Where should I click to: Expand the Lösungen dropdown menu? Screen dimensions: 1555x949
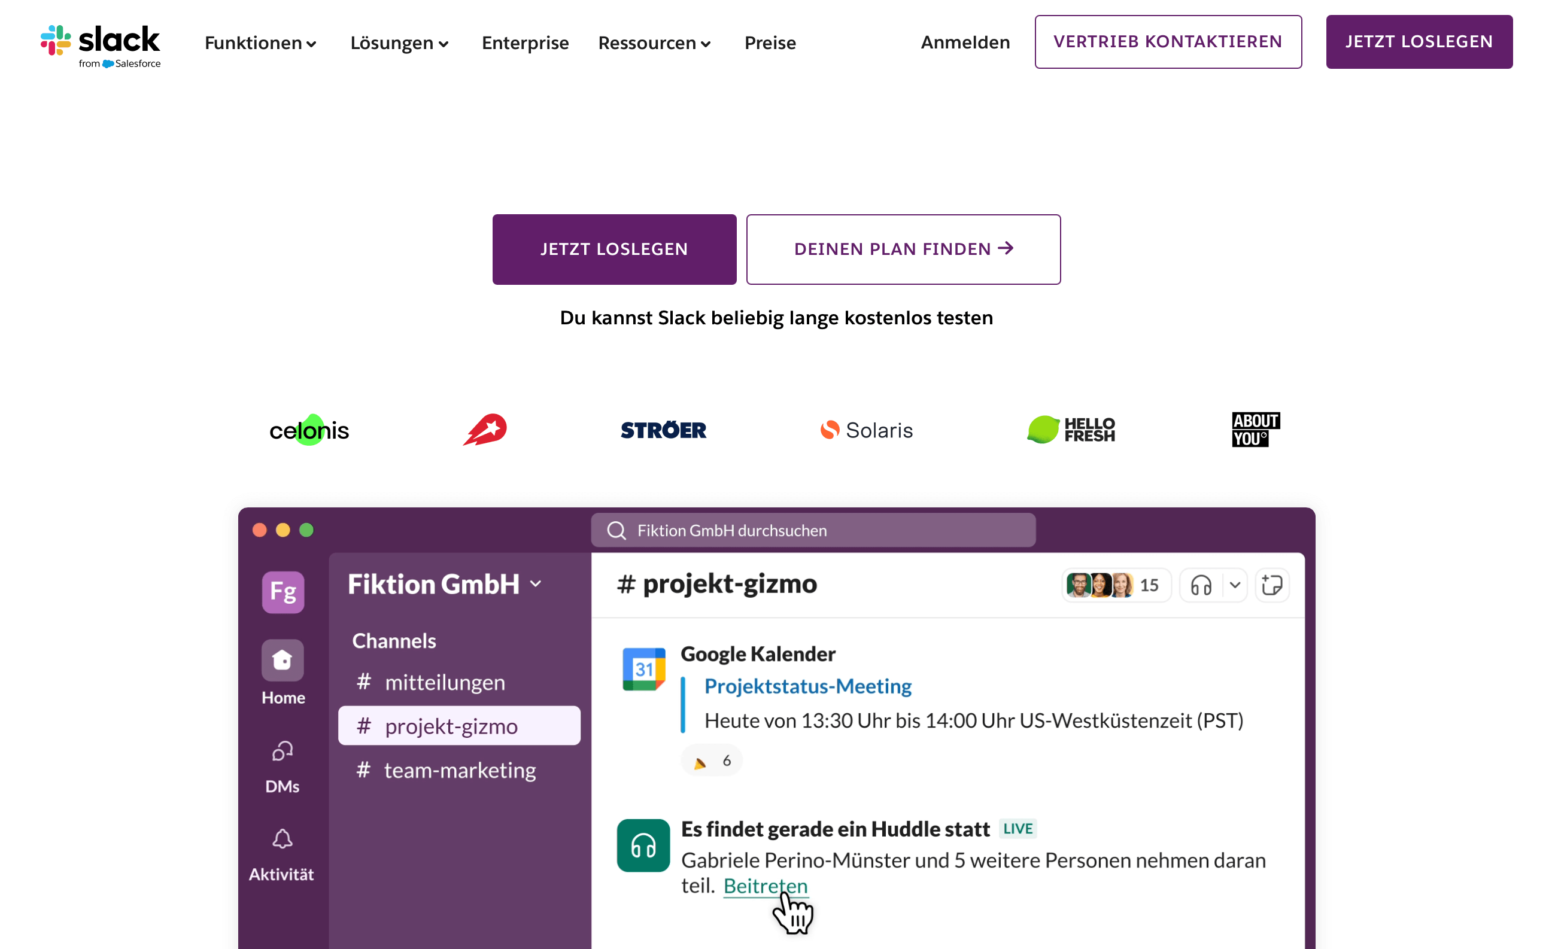(399, 43)
